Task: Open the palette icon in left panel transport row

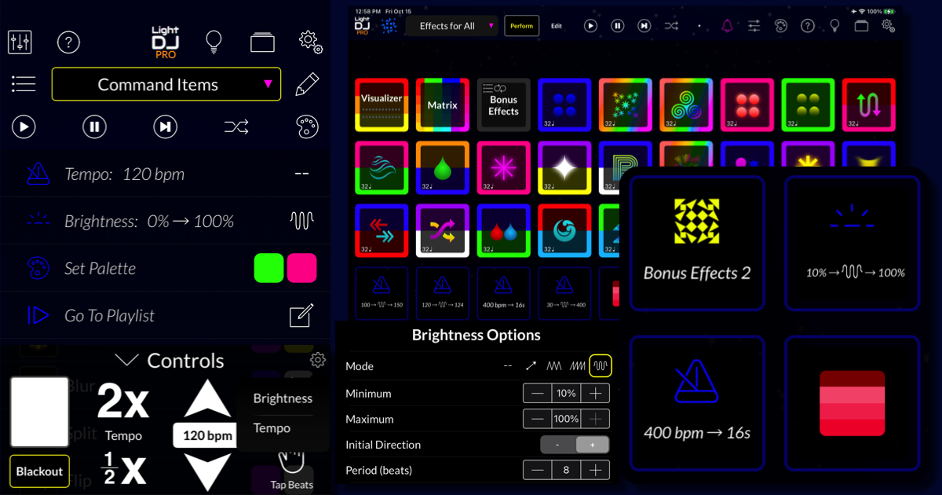Action: (307, 126)
